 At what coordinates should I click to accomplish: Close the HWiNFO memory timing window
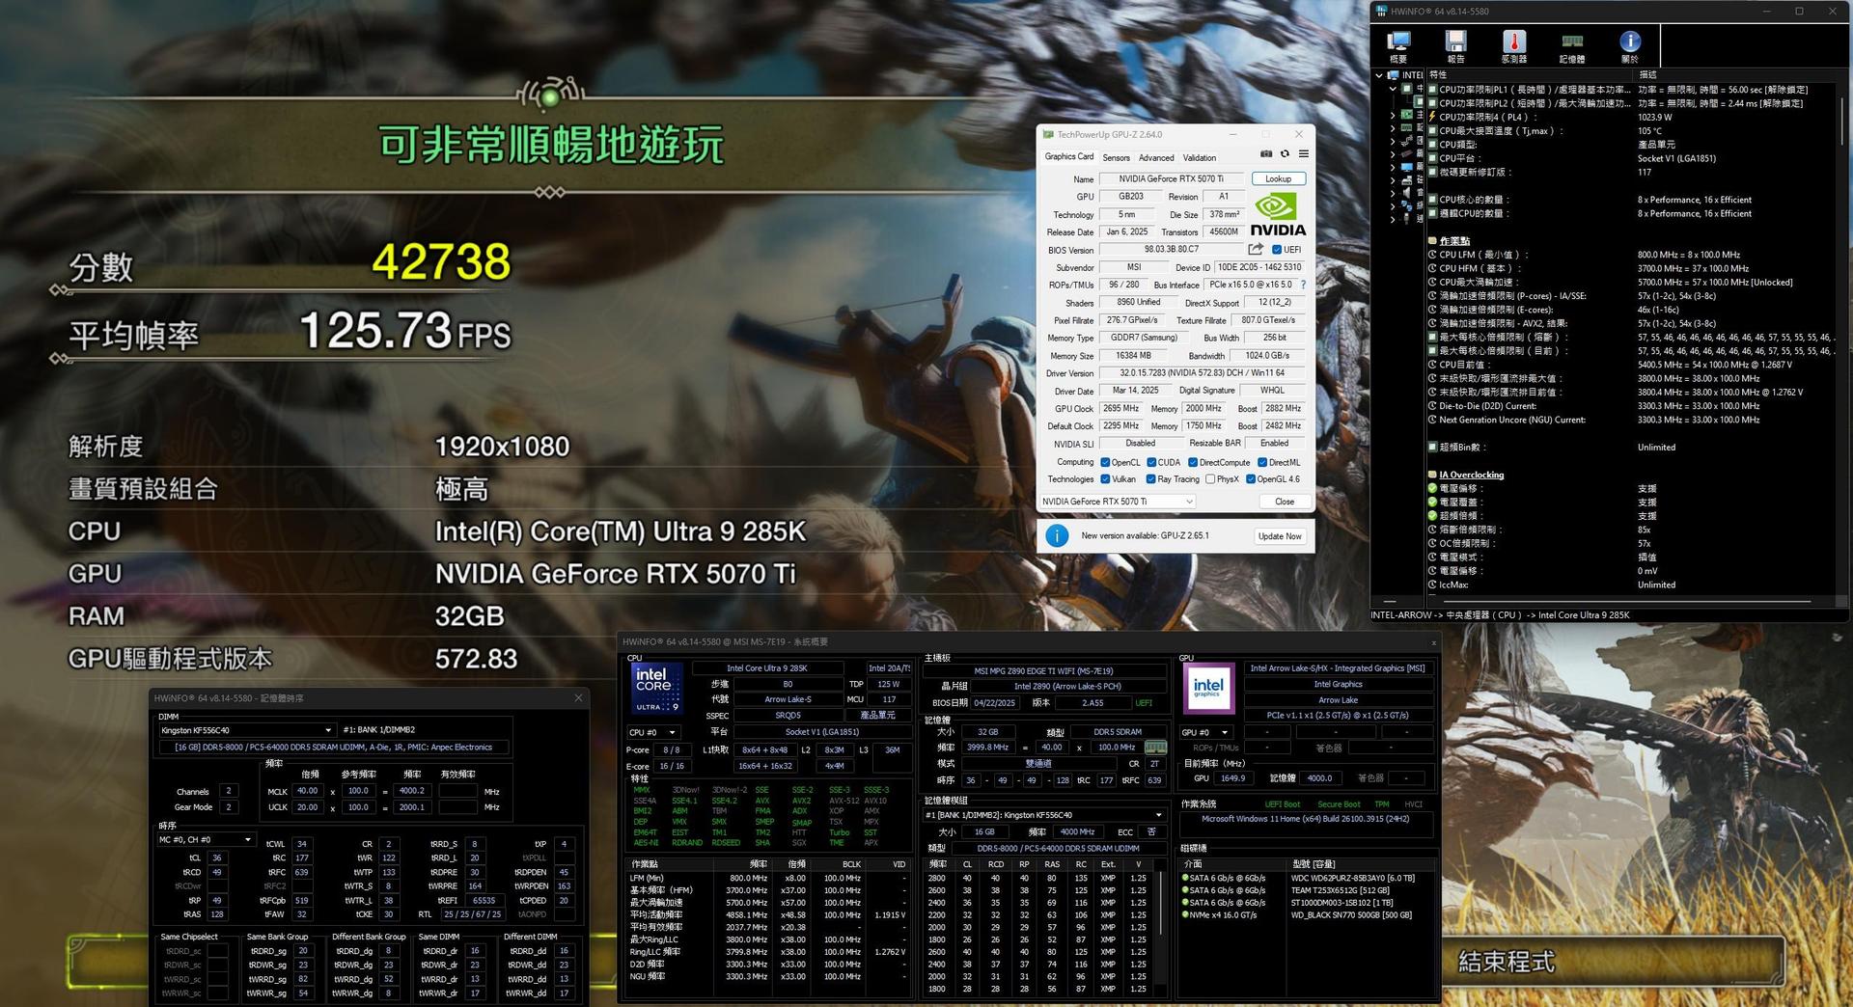point(578,697)
